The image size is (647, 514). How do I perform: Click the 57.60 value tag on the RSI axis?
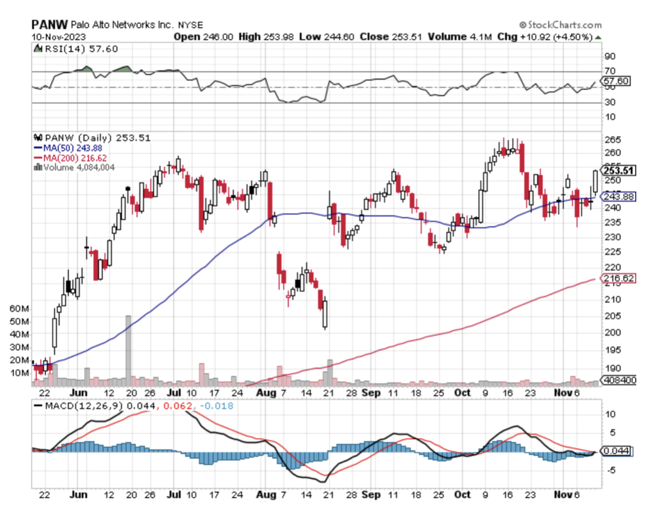[x=616, y=81]
